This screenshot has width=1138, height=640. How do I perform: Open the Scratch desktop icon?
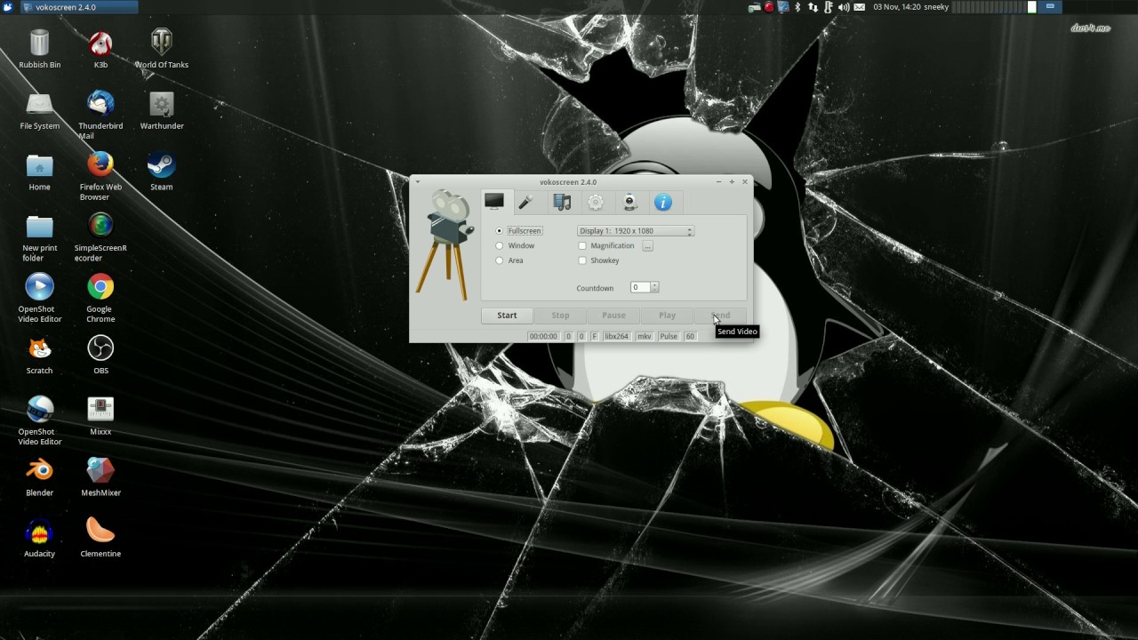[x=39, y=355]
